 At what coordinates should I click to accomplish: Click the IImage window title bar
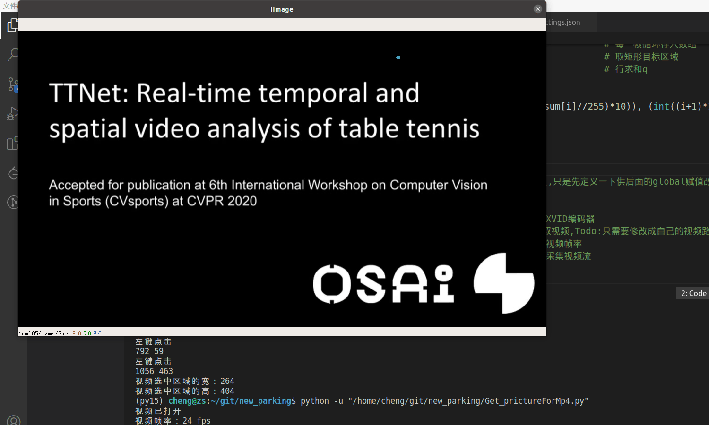pos(282,9)
